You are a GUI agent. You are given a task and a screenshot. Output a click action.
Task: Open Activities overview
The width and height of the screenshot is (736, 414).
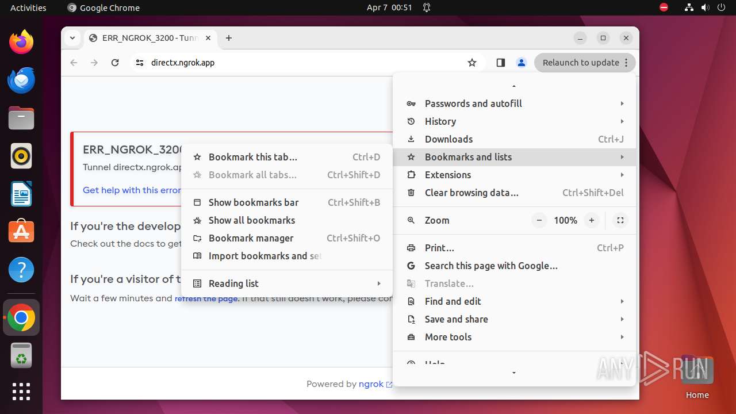pyautogui.click(x=28, y=7)
